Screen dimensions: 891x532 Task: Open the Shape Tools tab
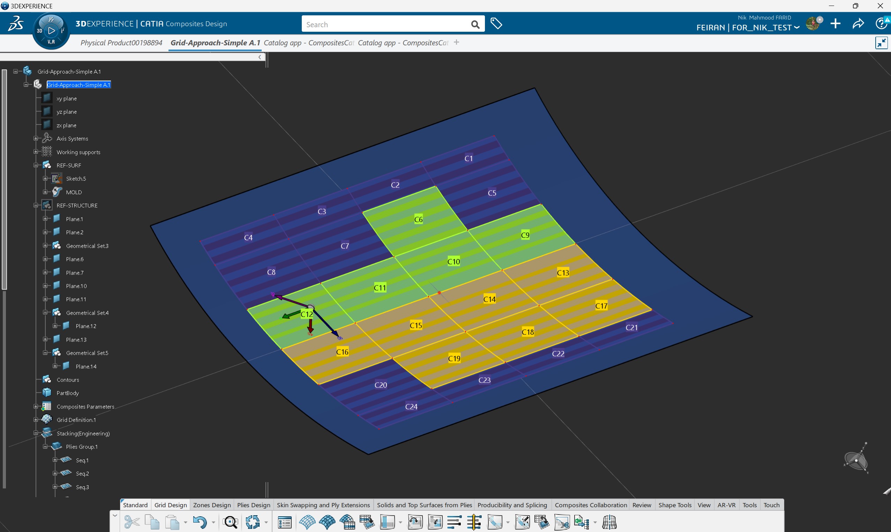(x=675, y=505)
